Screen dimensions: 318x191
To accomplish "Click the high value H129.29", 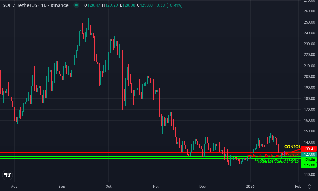I will point(110,5).
